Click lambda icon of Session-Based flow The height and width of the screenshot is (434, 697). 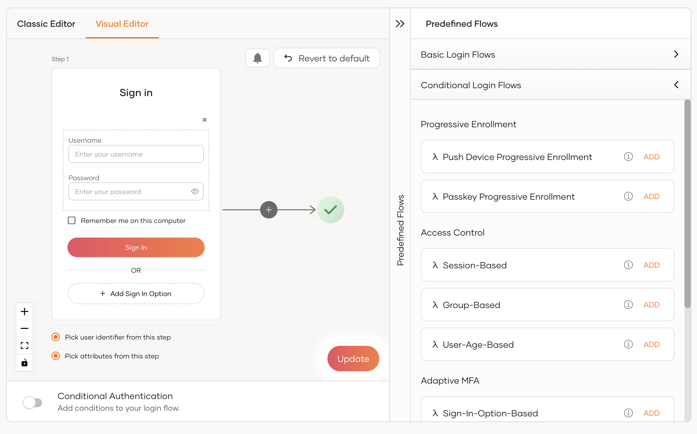pyautogui.click(x=435, y=265)
